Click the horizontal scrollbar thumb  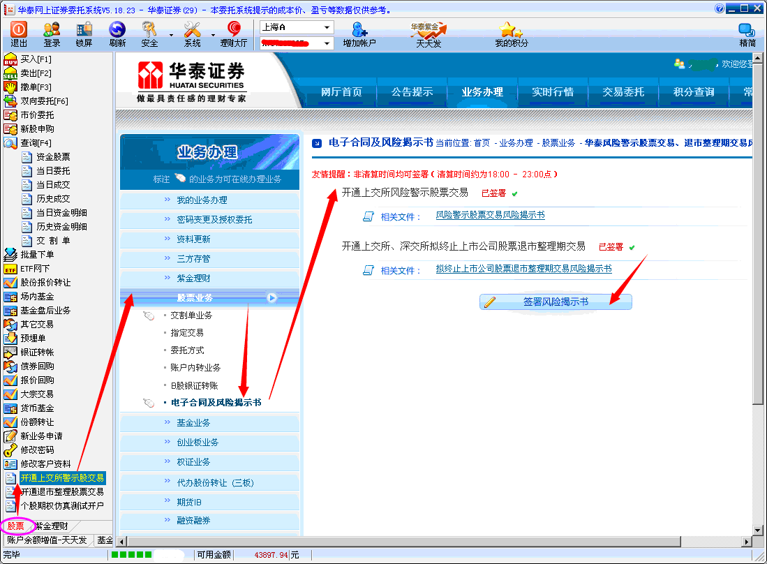point(404,542)
